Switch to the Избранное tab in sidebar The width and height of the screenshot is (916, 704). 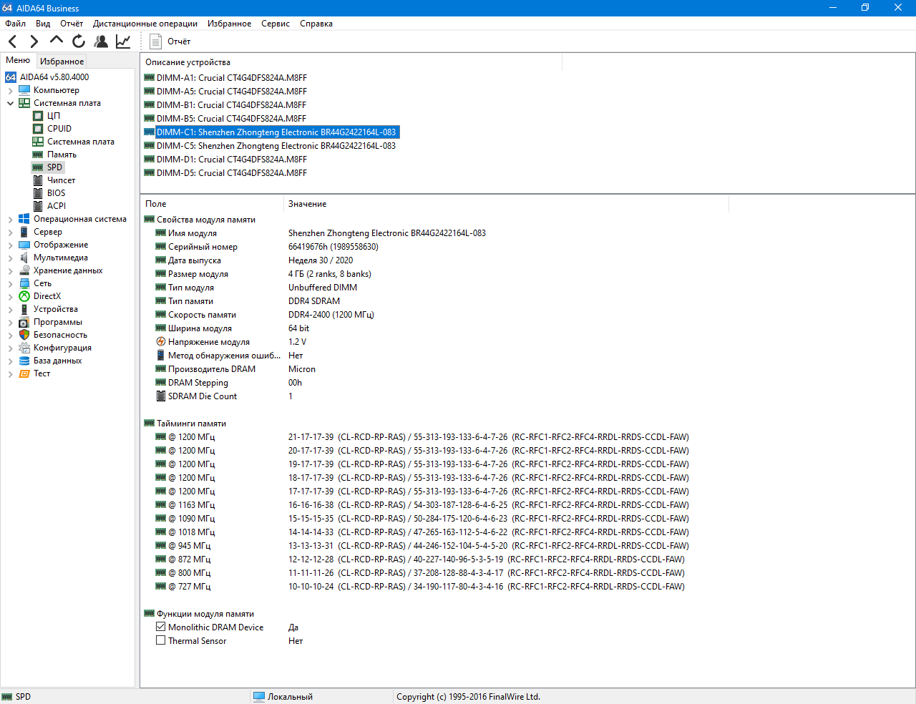point(62,62)
